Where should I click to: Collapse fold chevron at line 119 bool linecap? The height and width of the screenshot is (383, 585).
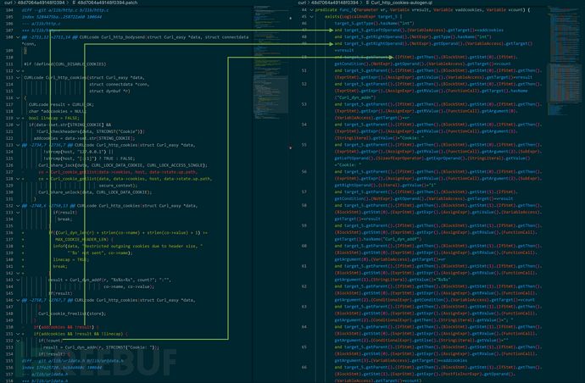(18, 118)
